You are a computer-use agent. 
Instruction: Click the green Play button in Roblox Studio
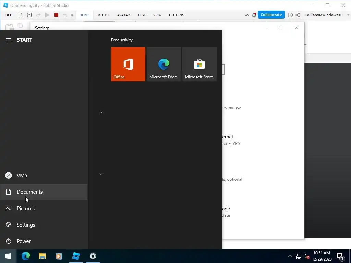[x=47, y=15]
